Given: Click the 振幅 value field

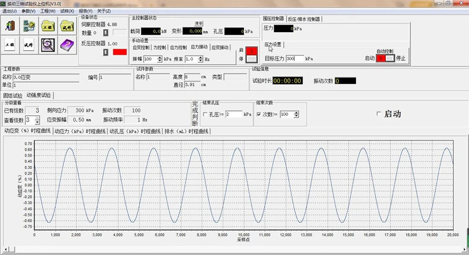Looking at the screenshot, I should click(151, 59).
